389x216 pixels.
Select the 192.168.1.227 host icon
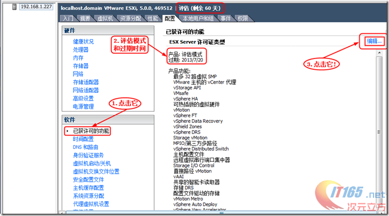pos(14,7)
